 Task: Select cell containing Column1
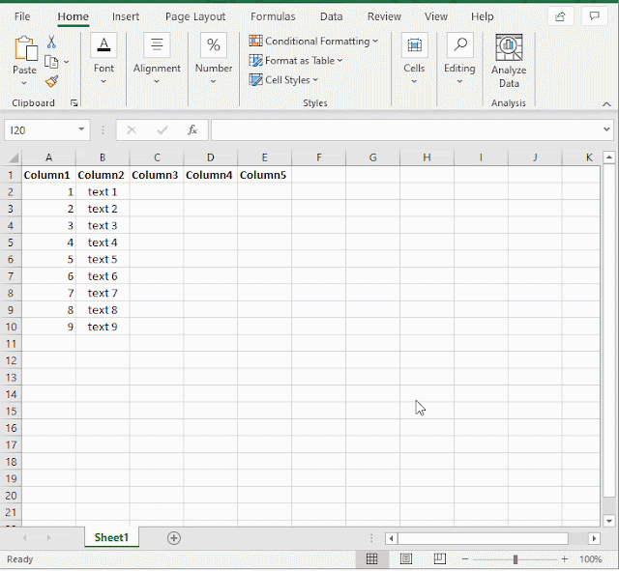[x=48, y=175]
